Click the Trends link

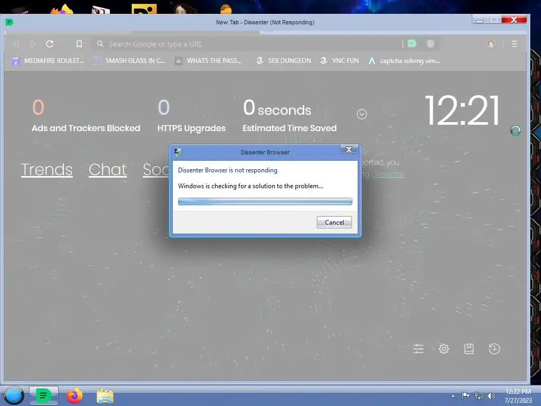click(47, 170)
